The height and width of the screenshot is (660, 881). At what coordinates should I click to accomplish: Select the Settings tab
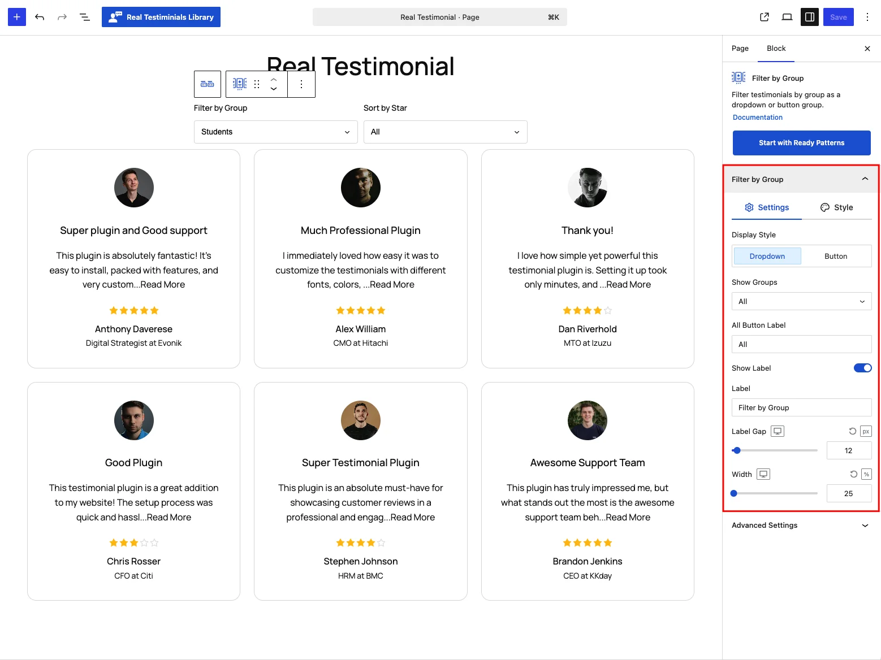(x=767, y=207)
